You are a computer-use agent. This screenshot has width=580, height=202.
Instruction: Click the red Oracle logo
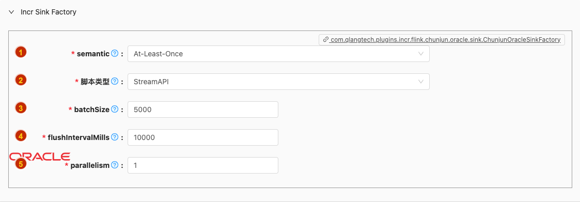tap(40, 157)
